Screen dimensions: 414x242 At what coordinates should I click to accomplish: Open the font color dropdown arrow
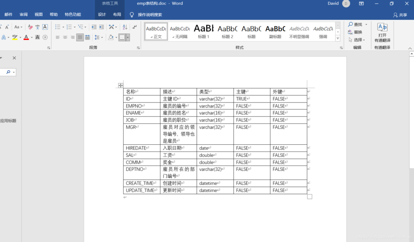point(32,37)
